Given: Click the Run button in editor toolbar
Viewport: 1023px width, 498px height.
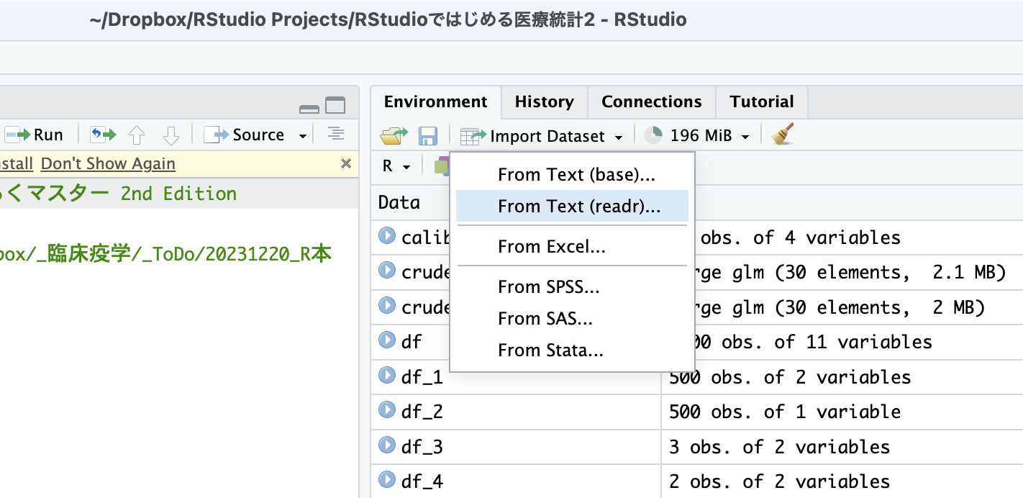Looking at the screenshot, I should (35, 135).
